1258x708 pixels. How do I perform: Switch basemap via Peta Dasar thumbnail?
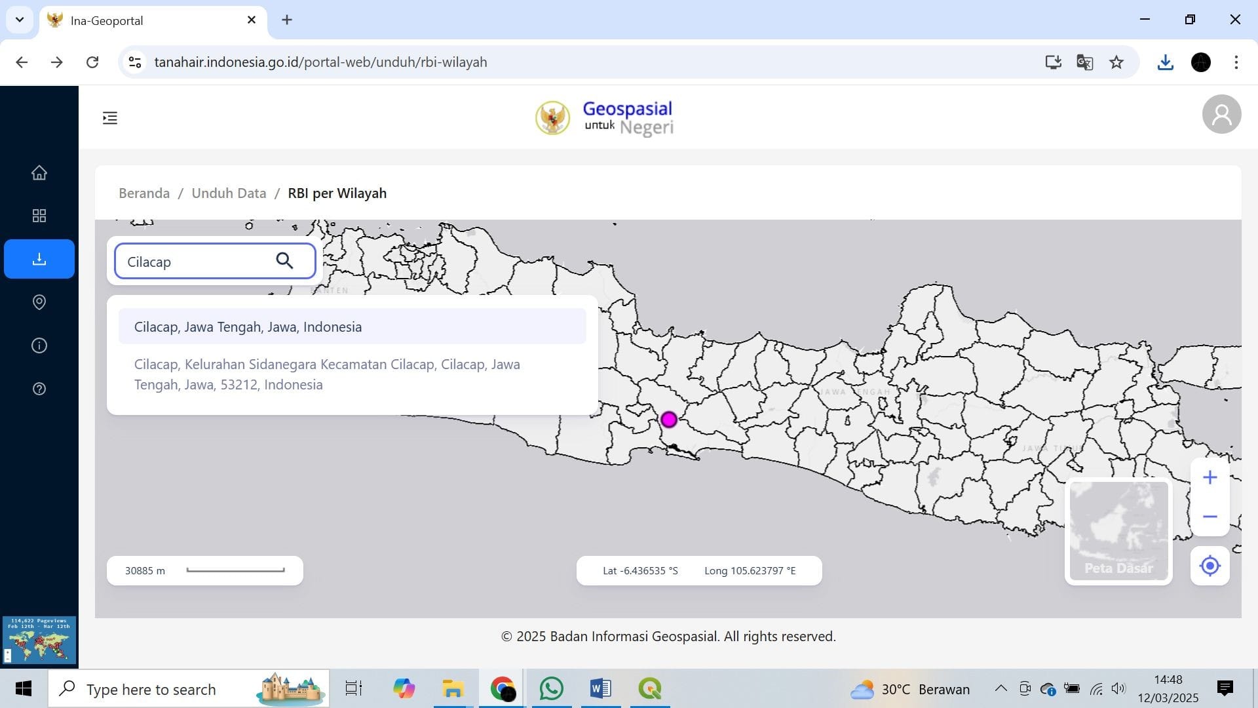pos(1118,532)
